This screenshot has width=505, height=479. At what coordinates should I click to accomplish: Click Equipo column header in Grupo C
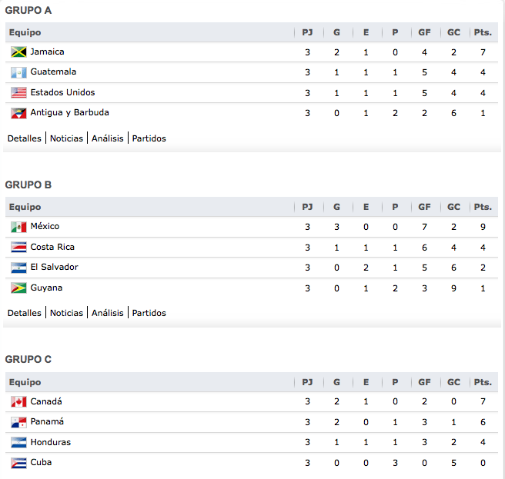tap(25, 382)
